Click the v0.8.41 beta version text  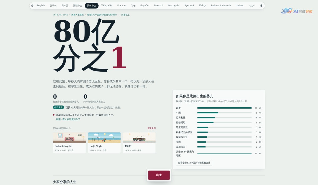(x=60, y=15)
